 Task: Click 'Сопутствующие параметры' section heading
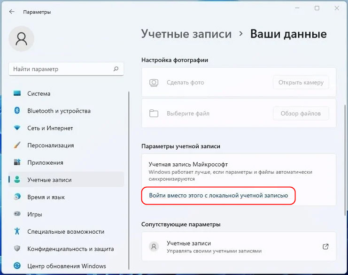[181, 224]
